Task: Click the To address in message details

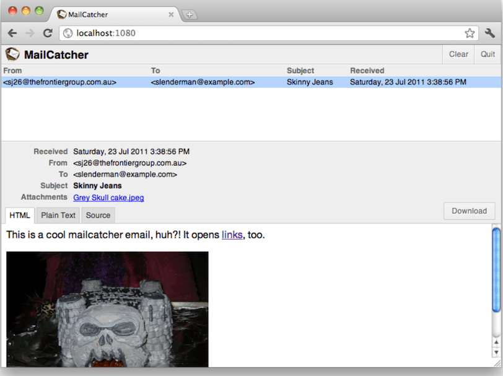Action: (x=125, y=175)
